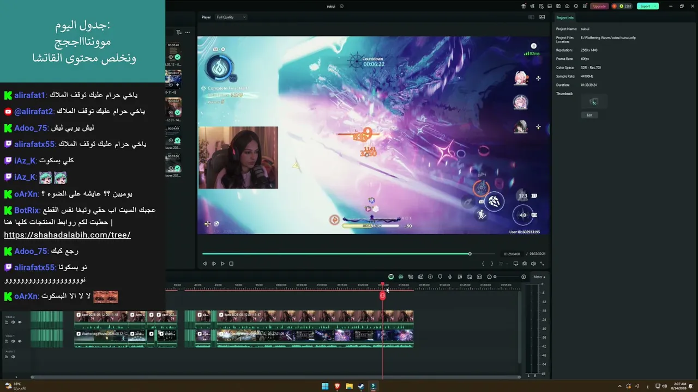The width and height of the screenshot is (698, 392).
Task: Click the orange profile avatar in title bar
Action: [614, 6]
